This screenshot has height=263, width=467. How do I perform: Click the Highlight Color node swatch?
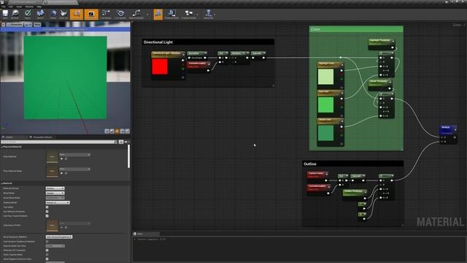(326, 77)
